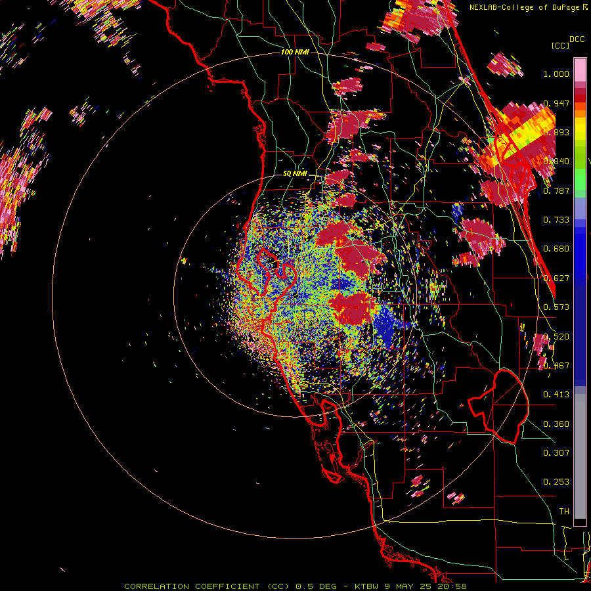Click the 20:58 timestamp in the caption

pos(452,586)
